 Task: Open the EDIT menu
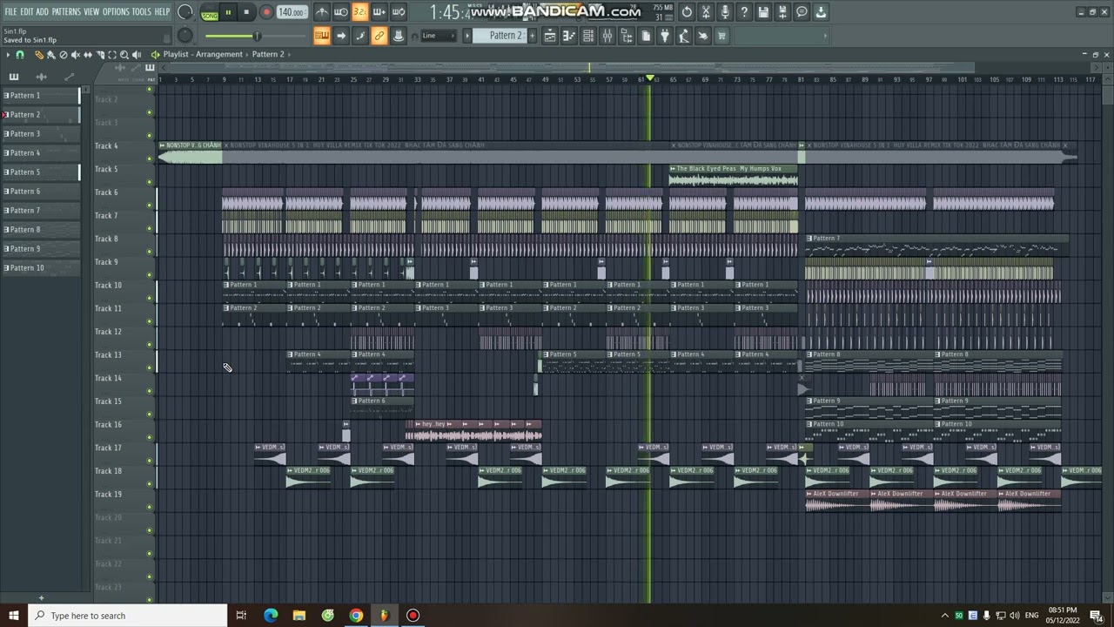click(x=27, y=11)
